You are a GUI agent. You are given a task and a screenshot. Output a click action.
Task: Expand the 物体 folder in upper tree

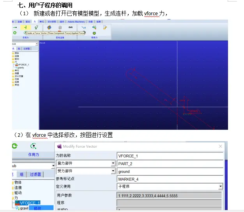click(x=16, y=53)
